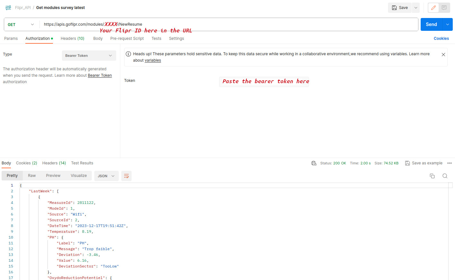Screen dimensions: 455x280
Task: Select the Pretty view mode
Action: coord(12,176)
